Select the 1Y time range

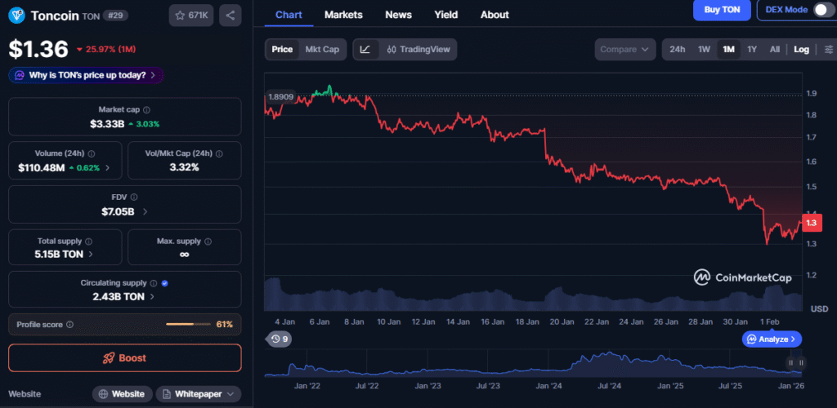[x=751, y=49]
